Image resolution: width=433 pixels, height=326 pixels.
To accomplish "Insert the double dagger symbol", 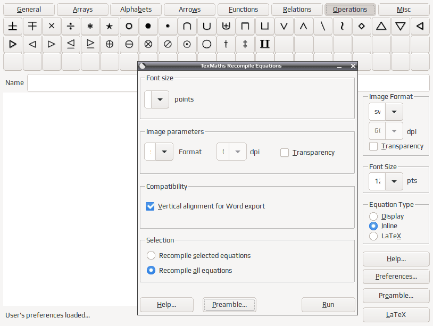I will coord(245,44).
